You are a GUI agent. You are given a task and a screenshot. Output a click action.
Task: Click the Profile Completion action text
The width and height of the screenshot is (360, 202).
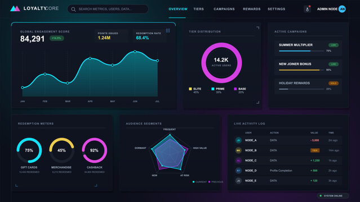point(281,171)
